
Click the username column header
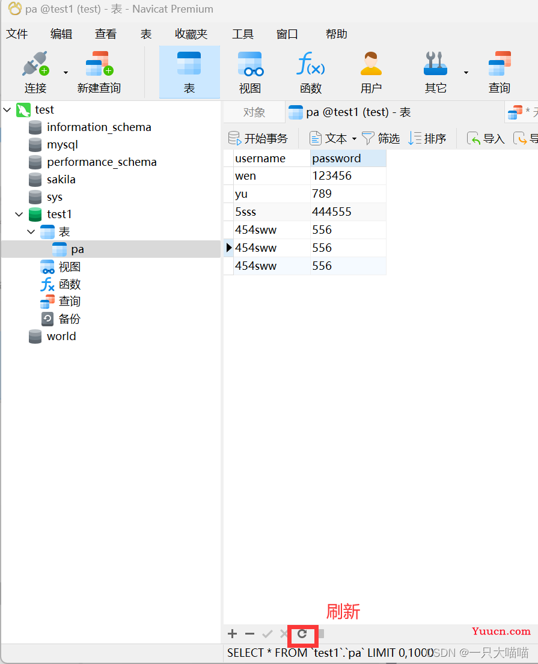[x=272, y=159]
